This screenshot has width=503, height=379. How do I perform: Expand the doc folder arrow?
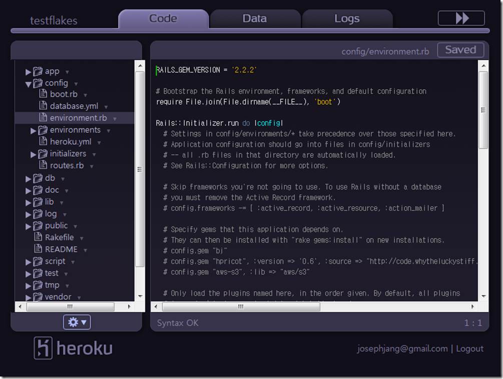coord(28,191)
